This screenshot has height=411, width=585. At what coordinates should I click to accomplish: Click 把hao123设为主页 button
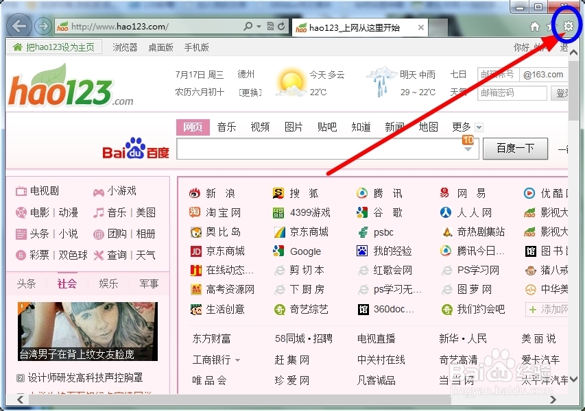tap(54, 47)
